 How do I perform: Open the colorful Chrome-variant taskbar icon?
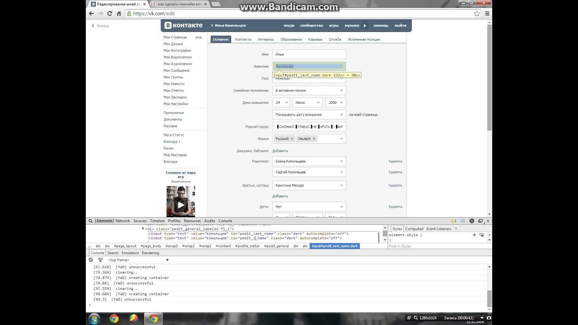pyautogui.click(x=134, y=319)
